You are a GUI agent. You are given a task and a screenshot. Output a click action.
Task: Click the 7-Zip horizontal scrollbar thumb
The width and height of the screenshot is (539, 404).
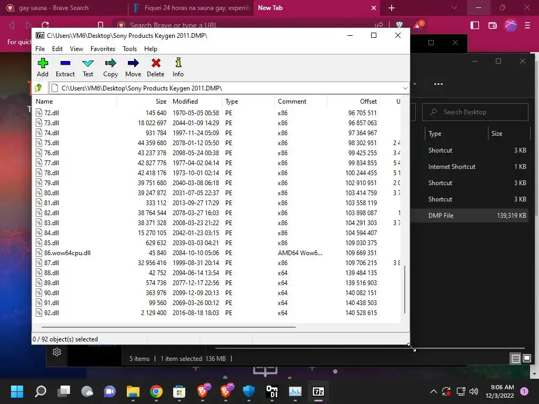pyautogui.click(x=168, y=327)
